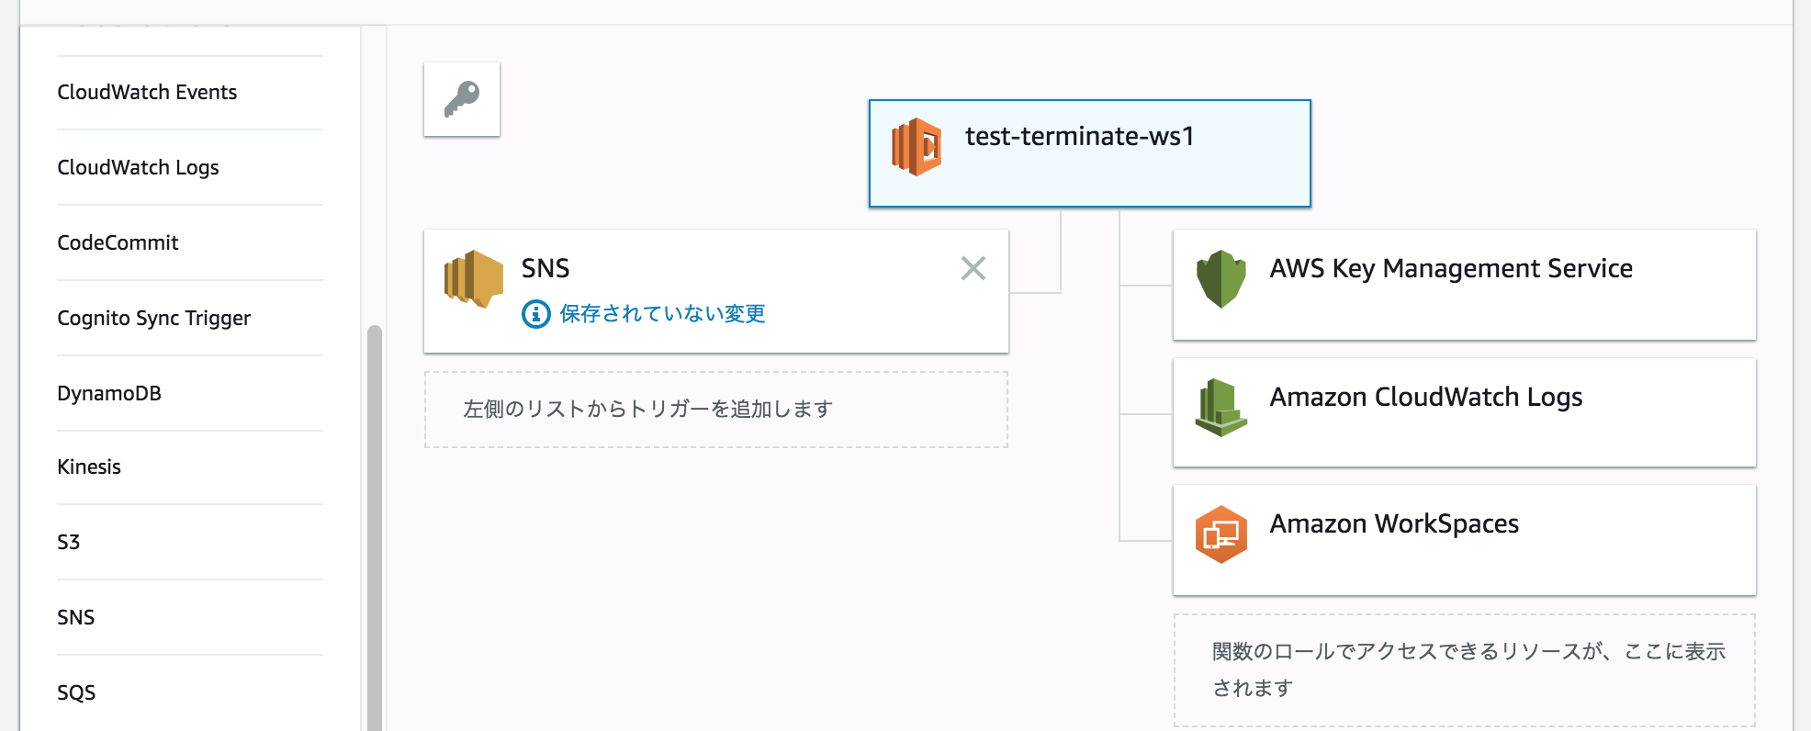This screenshot has width=1811, height=731.
Task: Click the info icon for unsaved changes
Action: [x=536, y=314]
